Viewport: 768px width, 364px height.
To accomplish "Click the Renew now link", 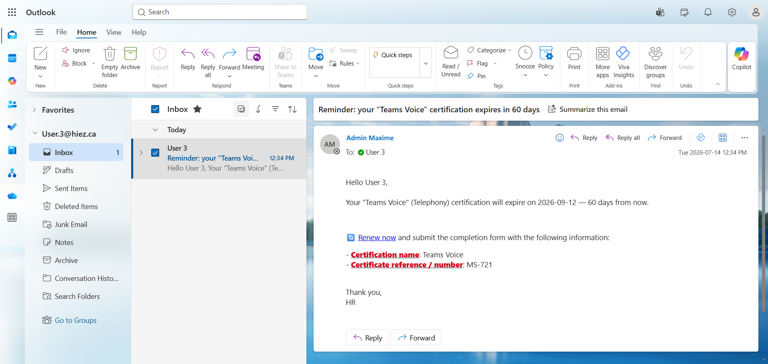I will tap(377, 238).
